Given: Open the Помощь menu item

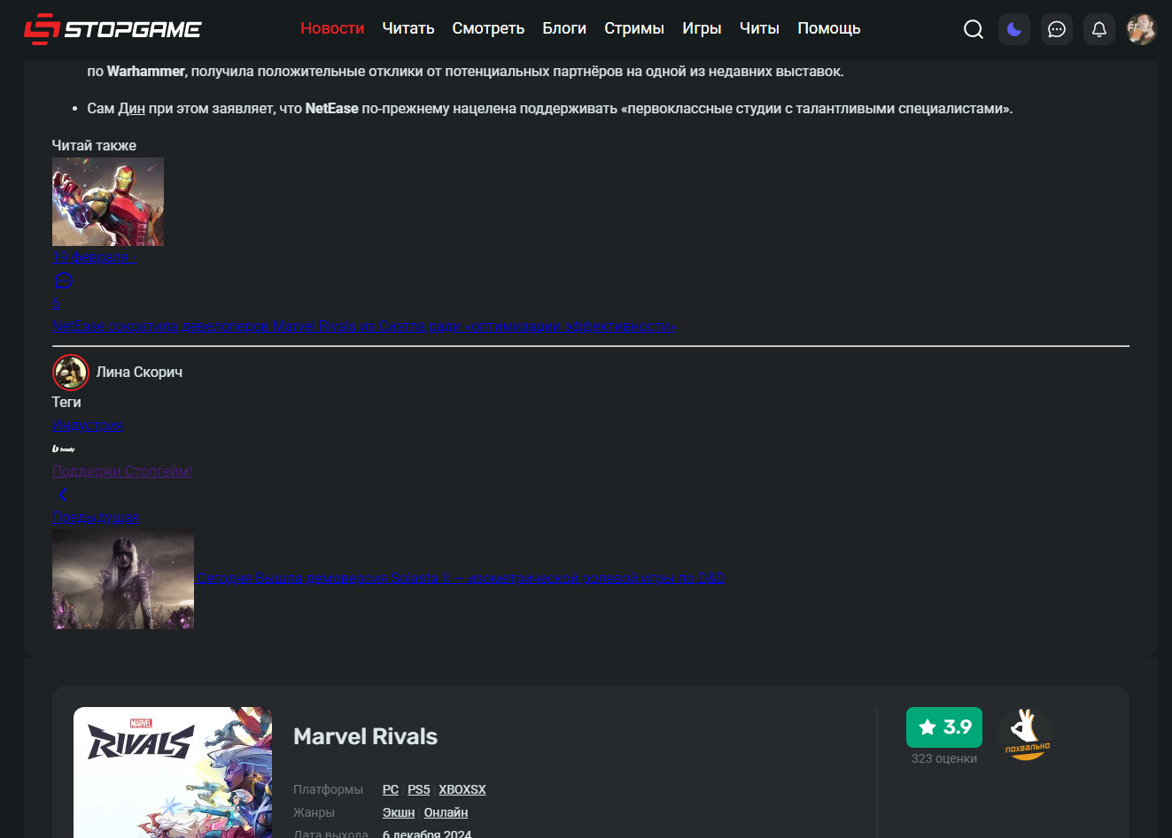Looking at the screenshot, I should [x=829, y=28].
